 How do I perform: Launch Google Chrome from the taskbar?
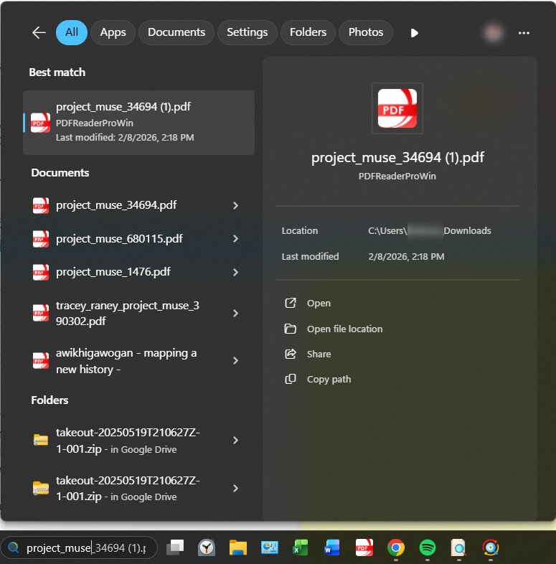(x=395, y=548)
